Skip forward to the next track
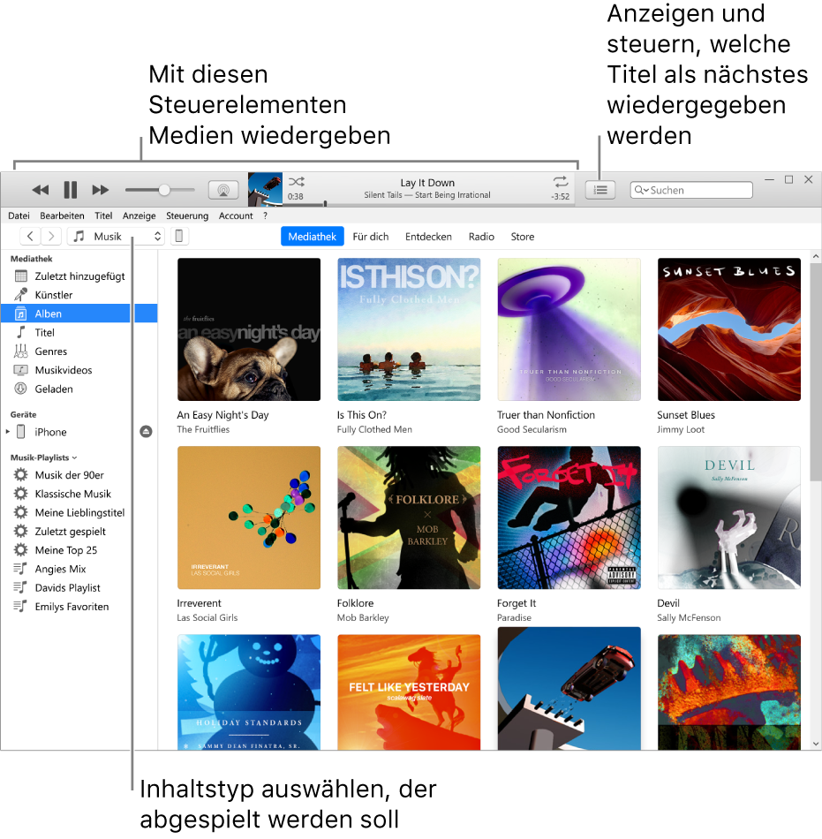 point(100,190)
